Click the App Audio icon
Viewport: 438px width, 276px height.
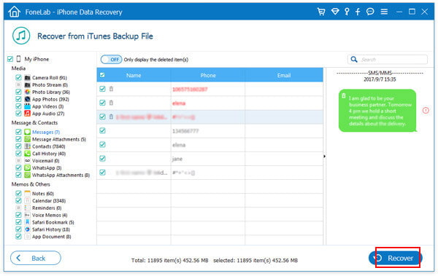tap(27, 114)
